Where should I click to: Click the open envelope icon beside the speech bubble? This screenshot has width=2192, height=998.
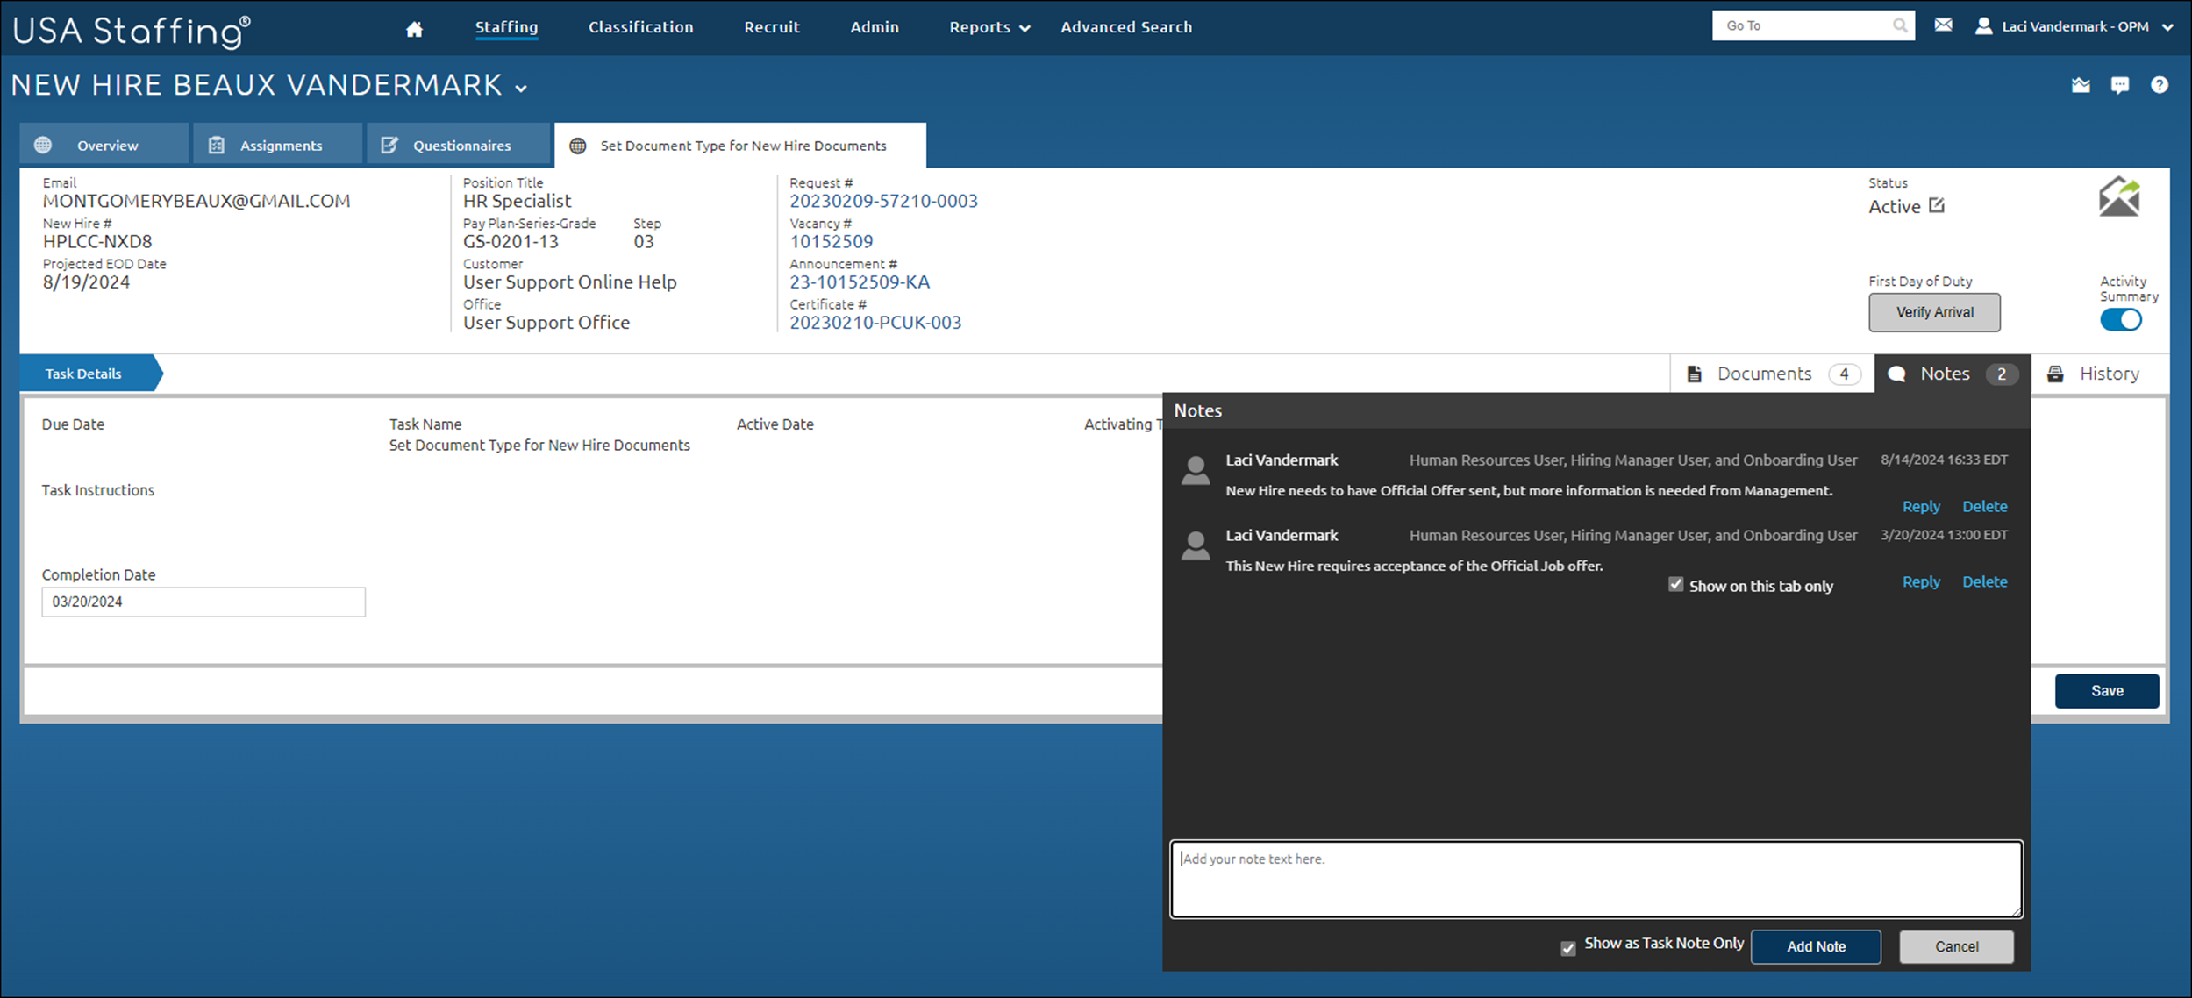pyautogui.click(x=2080, y=85)
